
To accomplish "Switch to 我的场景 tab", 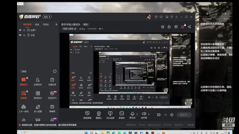I will tap(27, 24).
